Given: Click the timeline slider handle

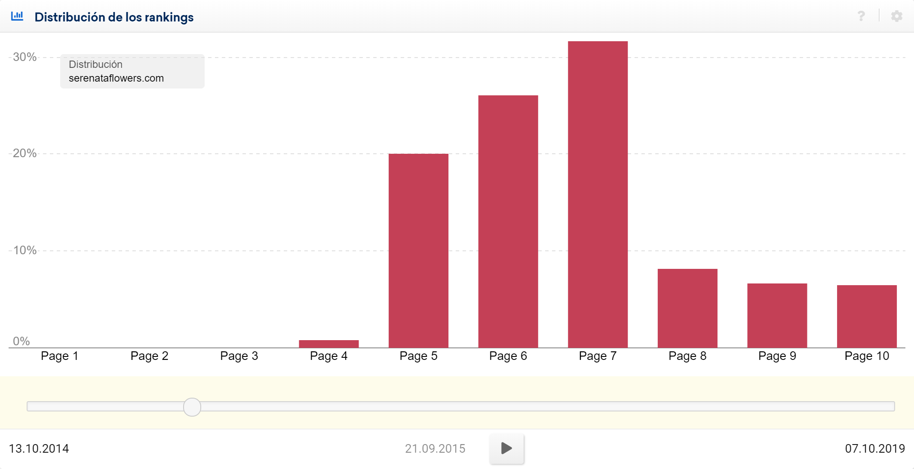Looking at the screenshot, I should (192, 407).
